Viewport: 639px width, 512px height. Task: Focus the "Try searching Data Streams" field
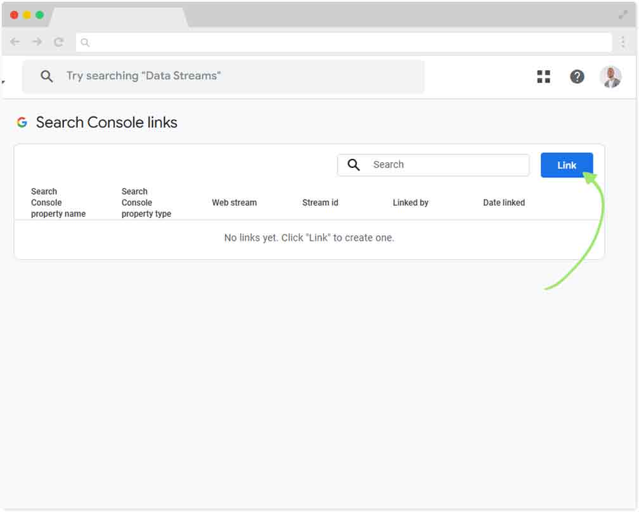pyautogui.click(x=223, y=76)
